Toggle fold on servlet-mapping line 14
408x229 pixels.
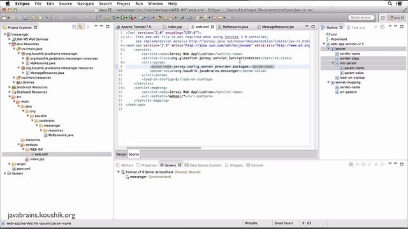click(124, 88)
